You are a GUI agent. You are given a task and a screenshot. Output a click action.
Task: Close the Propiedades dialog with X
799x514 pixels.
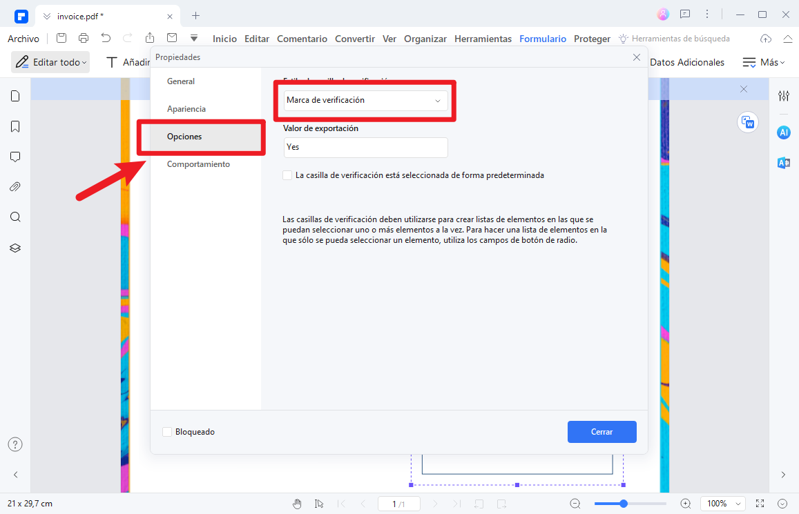click(x=637, y=57)
